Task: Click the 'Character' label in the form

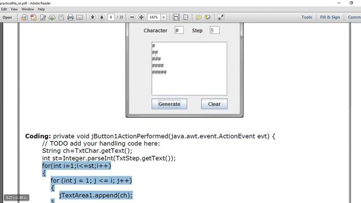Action: pyautogui.click(x=156, y=30)
